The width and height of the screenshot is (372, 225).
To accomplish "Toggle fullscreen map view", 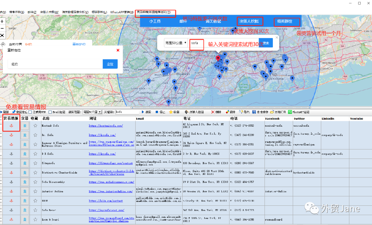I will (2, 35).
